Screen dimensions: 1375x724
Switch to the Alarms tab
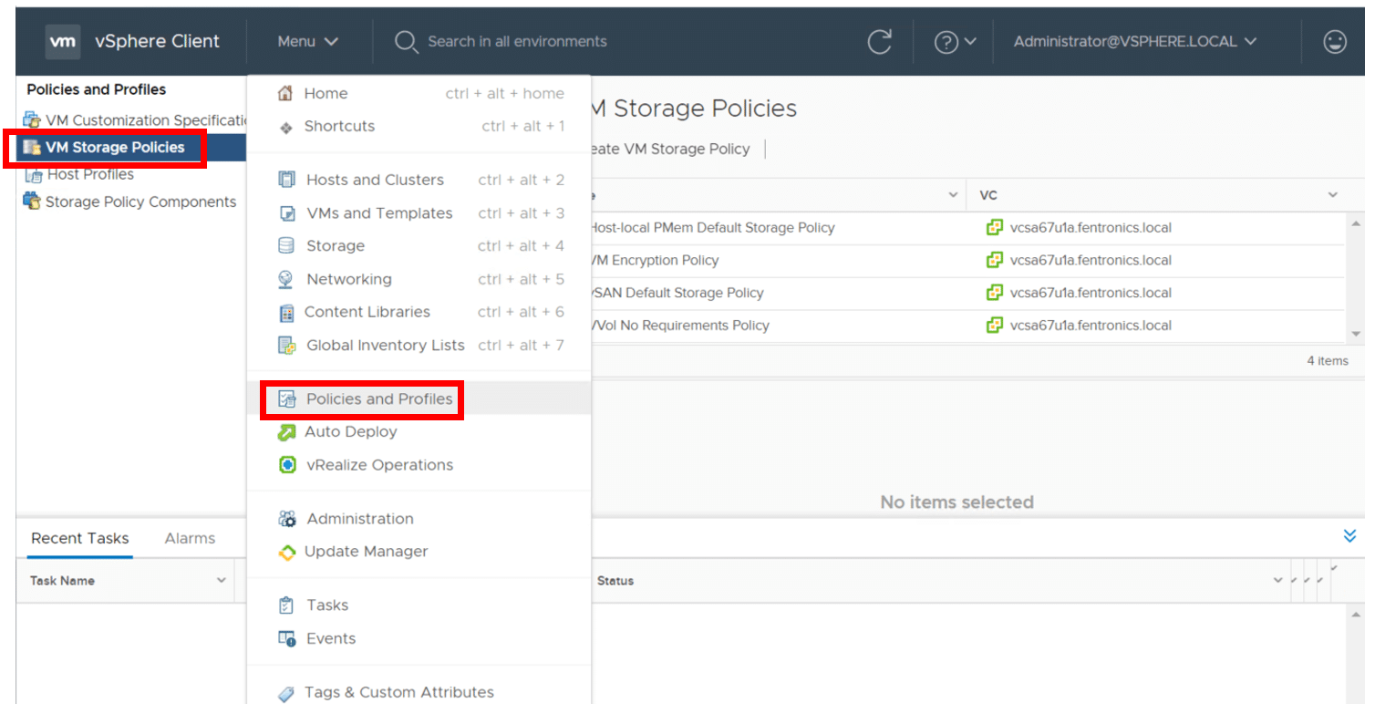pyautogui.click(x=190, y=538)
